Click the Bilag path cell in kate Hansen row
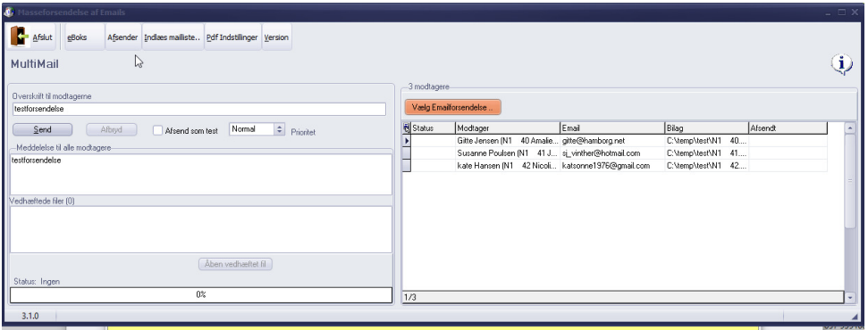Screen dimensions: 868x330 [706, 165]
